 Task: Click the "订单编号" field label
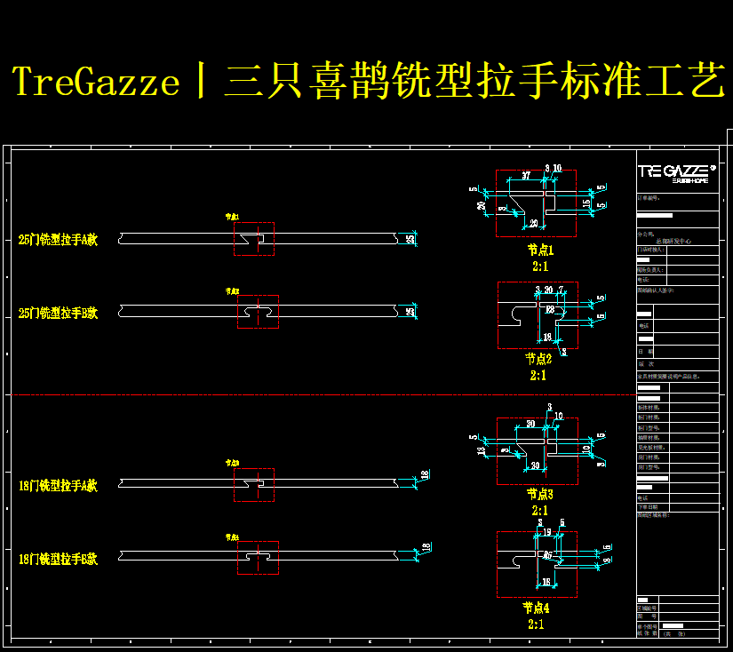pyautogui.click(x=649, y=198)
